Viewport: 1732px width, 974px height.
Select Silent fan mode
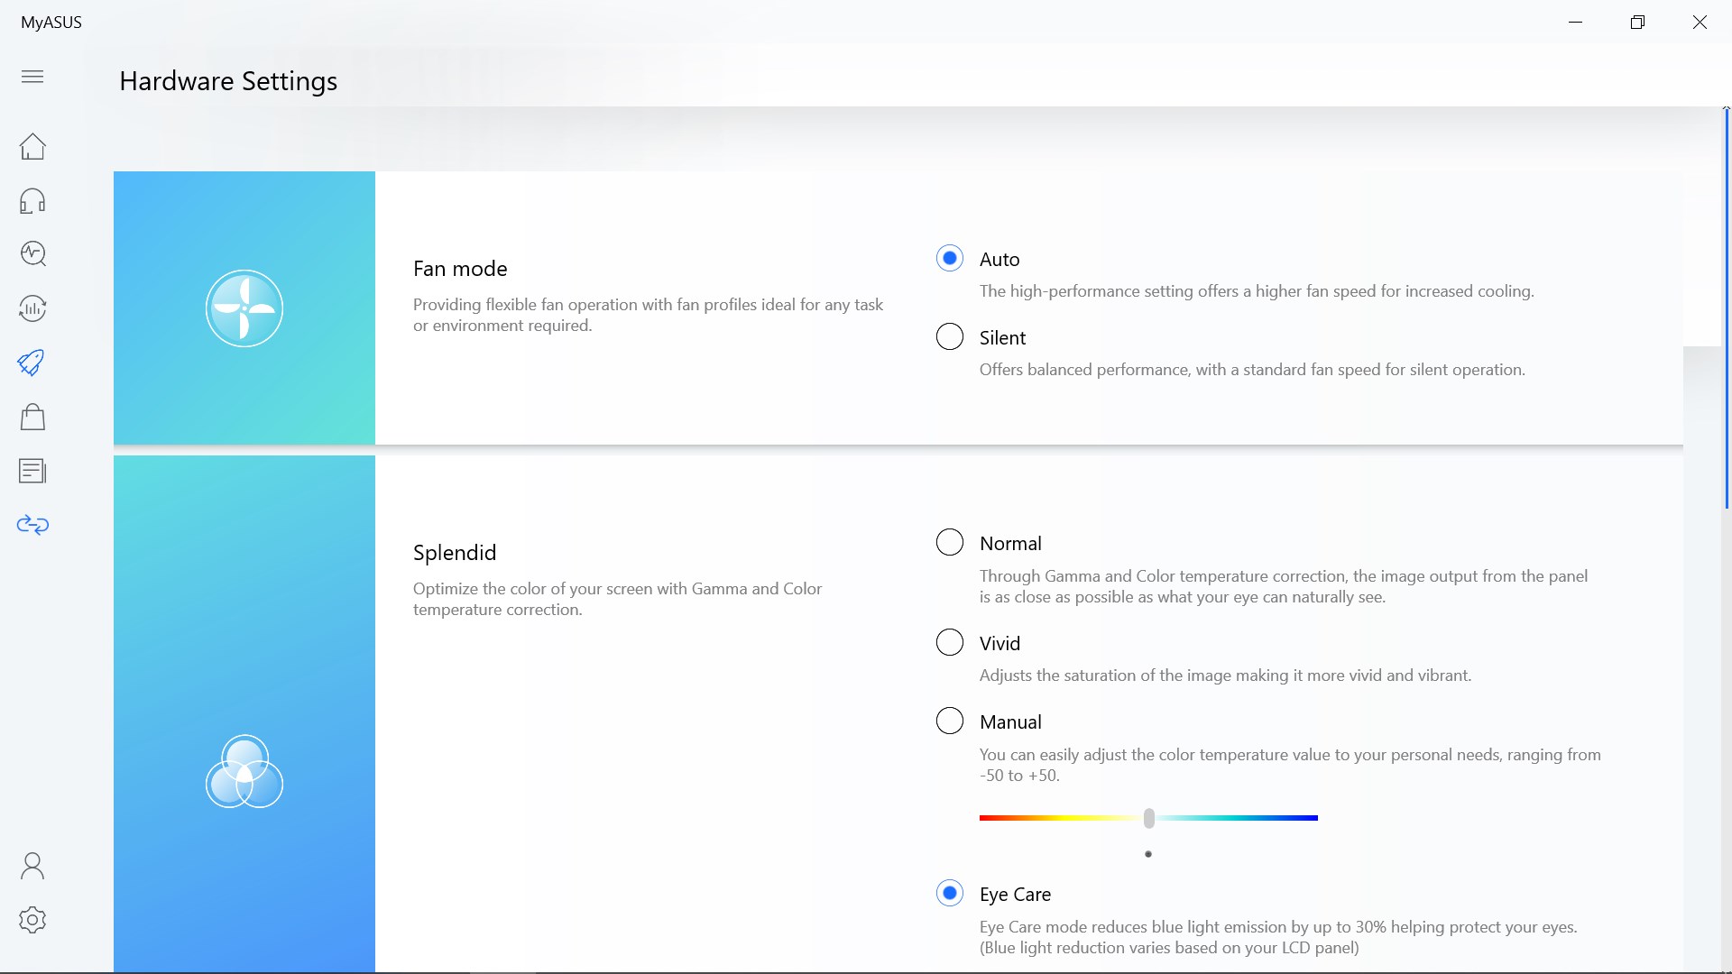click(x=950, y=337)
